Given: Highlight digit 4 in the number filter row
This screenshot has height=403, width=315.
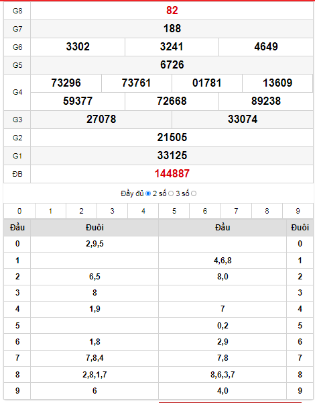Looking at the screenshot, I should point(143,211).
